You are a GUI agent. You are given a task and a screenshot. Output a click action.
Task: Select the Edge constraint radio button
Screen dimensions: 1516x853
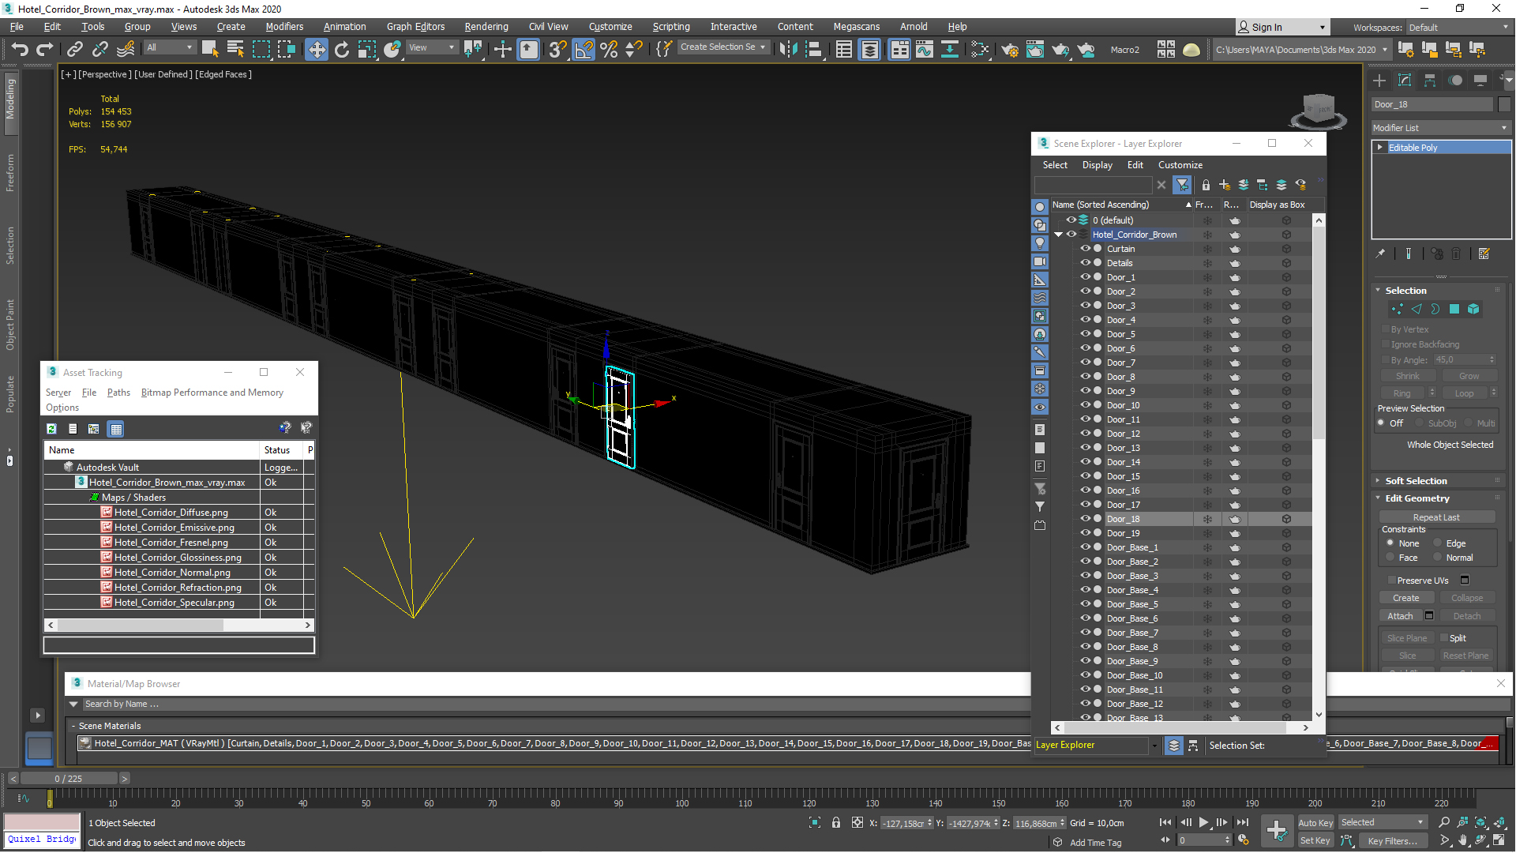tap(1438, 543)
